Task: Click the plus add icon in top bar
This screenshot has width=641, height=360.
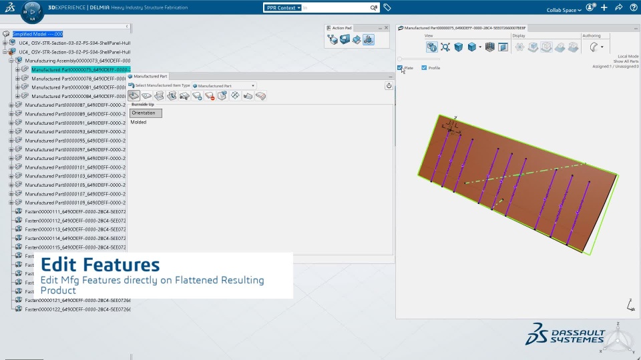Action: pos(604,7)
